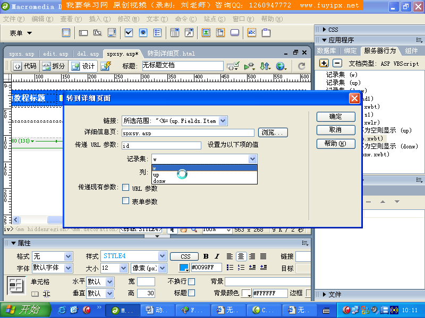
Task: Insert a text field form element
Action: pos(83,33)
